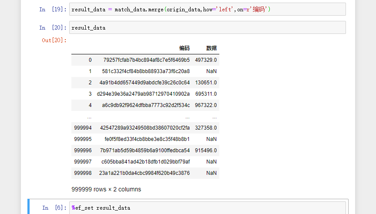Select code cell In [20] result_data

[x=208, y=27]
